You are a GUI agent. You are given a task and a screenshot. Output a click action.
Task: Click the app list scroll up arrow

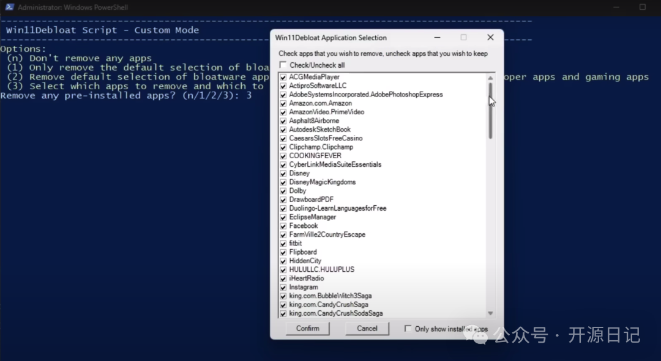pyautogui.click(x=490, y=78)
